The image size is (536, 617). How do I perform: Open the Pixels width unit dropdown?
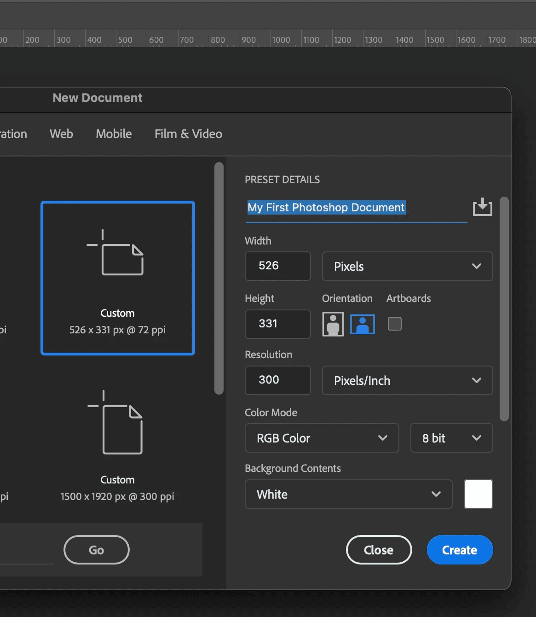click(x=407, y=266)
